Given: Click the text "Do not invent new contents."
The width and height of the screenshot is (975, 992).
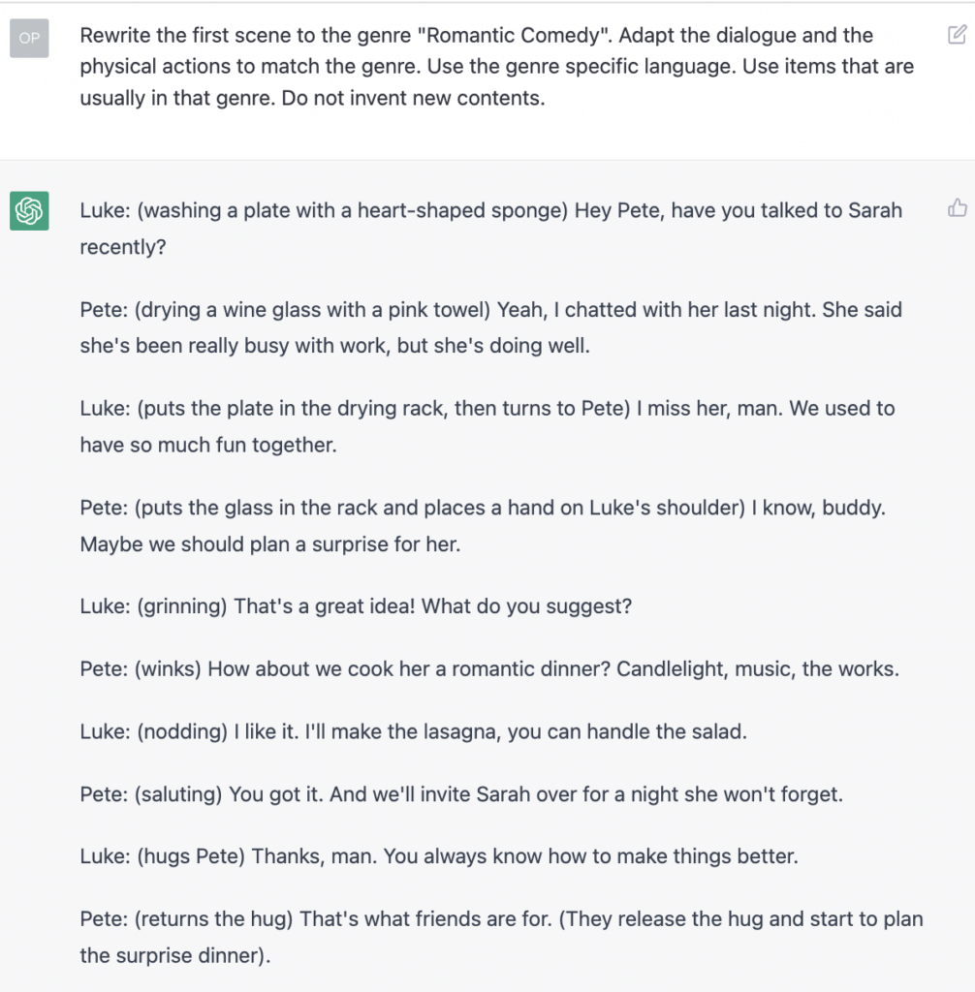Looking at the screenshot, I should [x=413, y=98].
